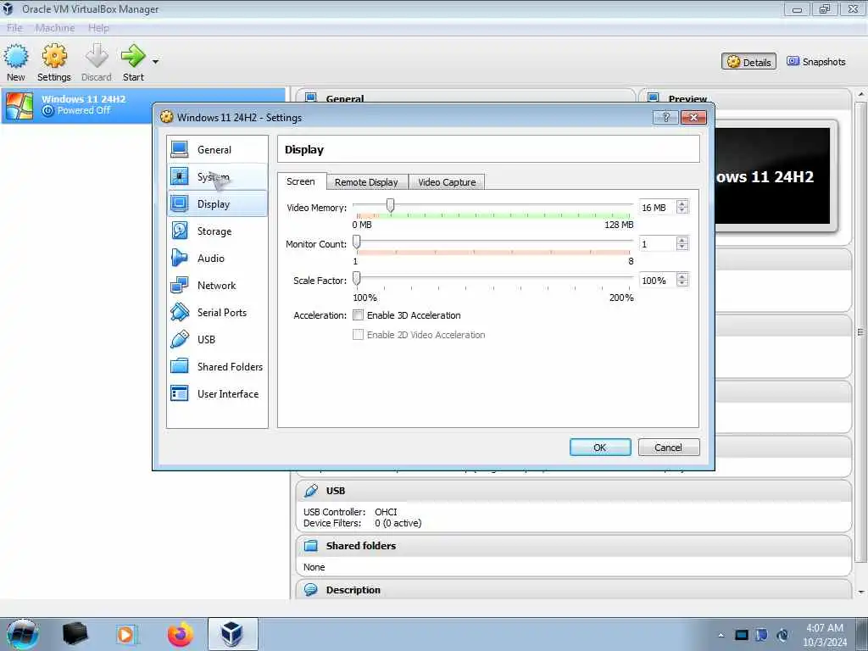
Task: Click OK in the Settings dialog
Action: (x=600, y=448)
